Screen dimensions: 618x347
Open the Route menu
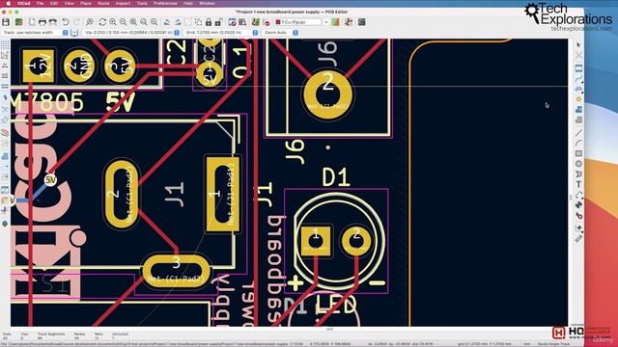pyautogui.click(x=103, y=3)
